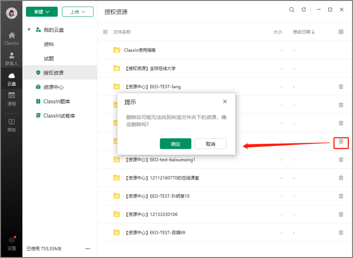The image size is (353, 258).
Task: Open 【资源中心】12112160770的在线课堂 folder name
Action: click(x=162, y=178)
